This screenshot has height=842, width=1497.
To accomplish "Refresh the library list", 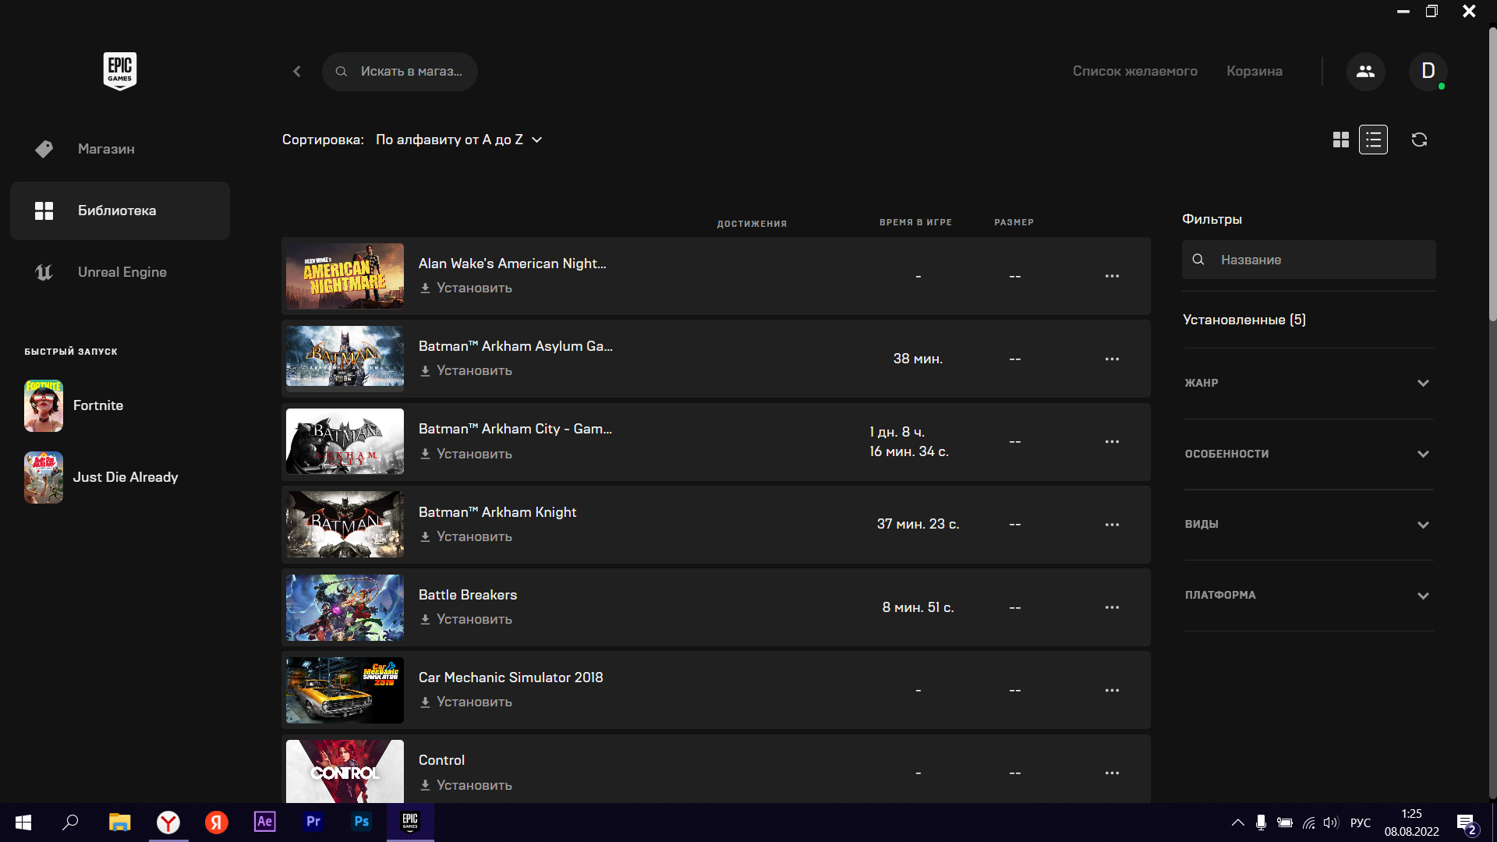I will (1419, 140).
